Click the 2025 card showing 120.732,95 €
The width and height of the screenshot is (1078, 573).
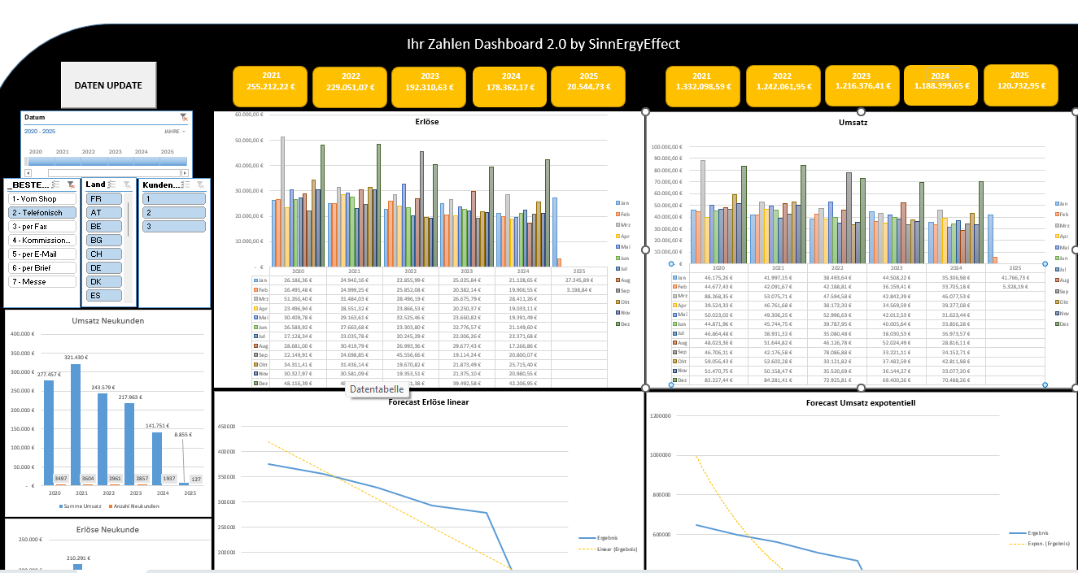click(x=1021, y=85)
